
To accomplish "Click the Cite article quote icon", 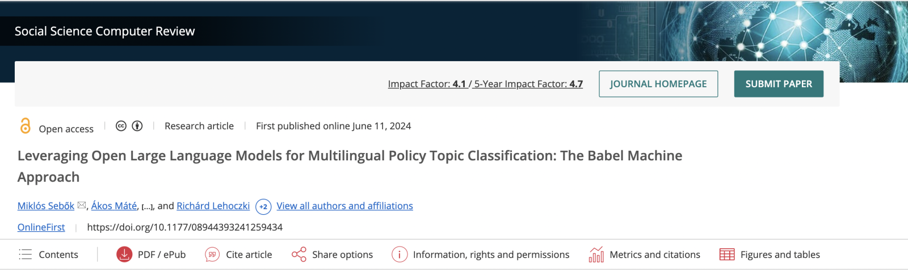I will point(212,254).
